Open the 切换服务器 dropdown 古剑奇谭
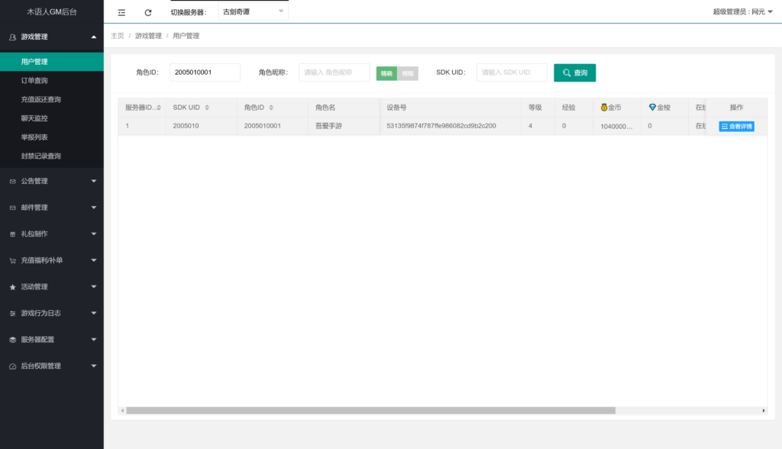Viewport: 782px width, 449px height. coord(253,11)
